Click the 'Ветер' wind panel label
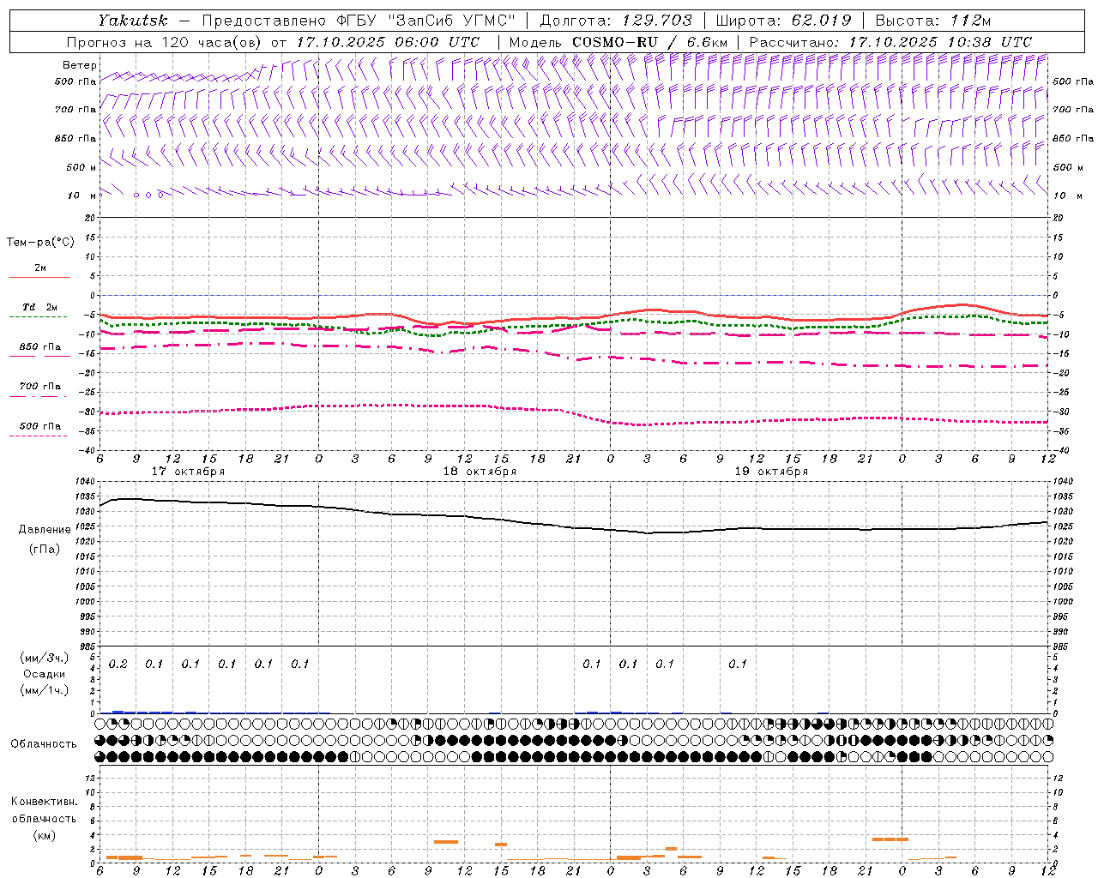Image resolution: width=1098 pixels, height=878 pixels. point(80,65)
